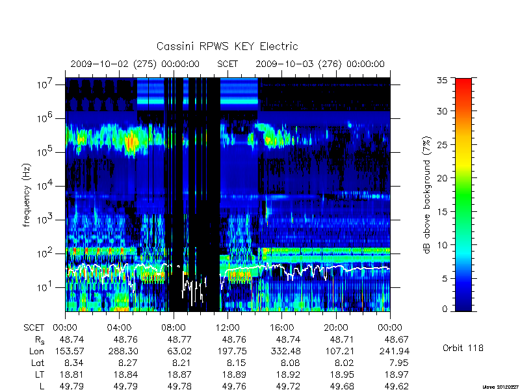The width and height of the screenshot is (520, 390).
Task: Click Lon value 63.02
Action: pos(179,351)
